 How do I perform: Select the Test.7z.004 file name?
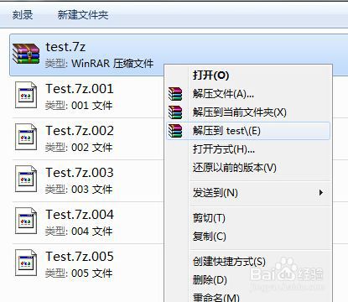pos(80,215)
